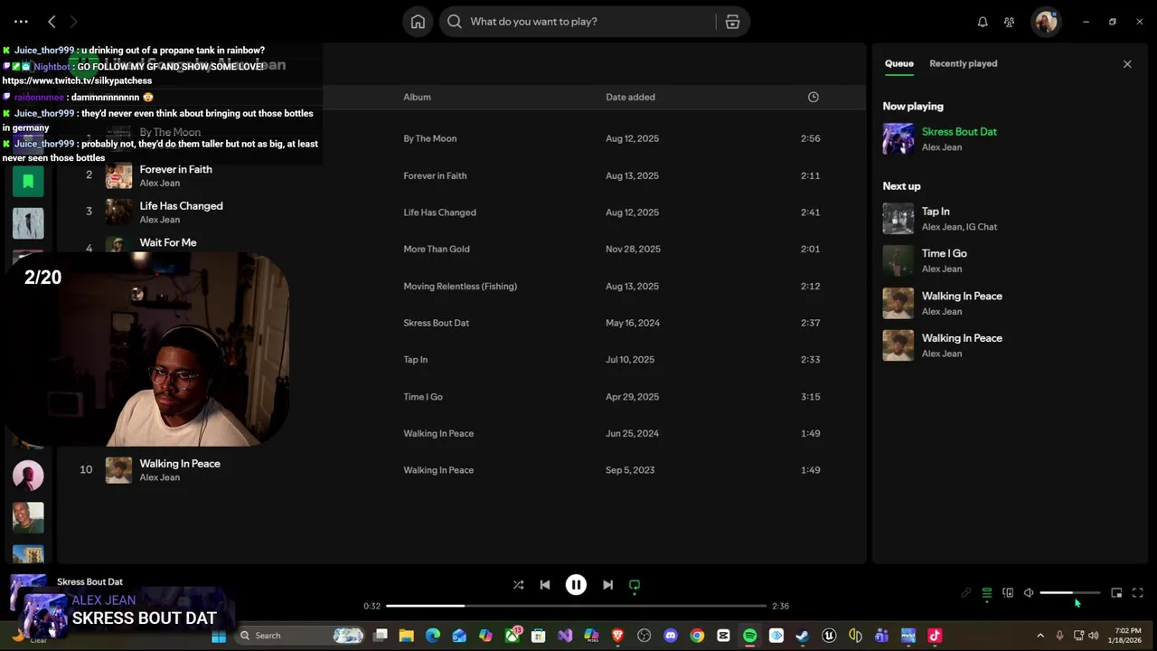Toggle the repeat button

pos(635,585)
